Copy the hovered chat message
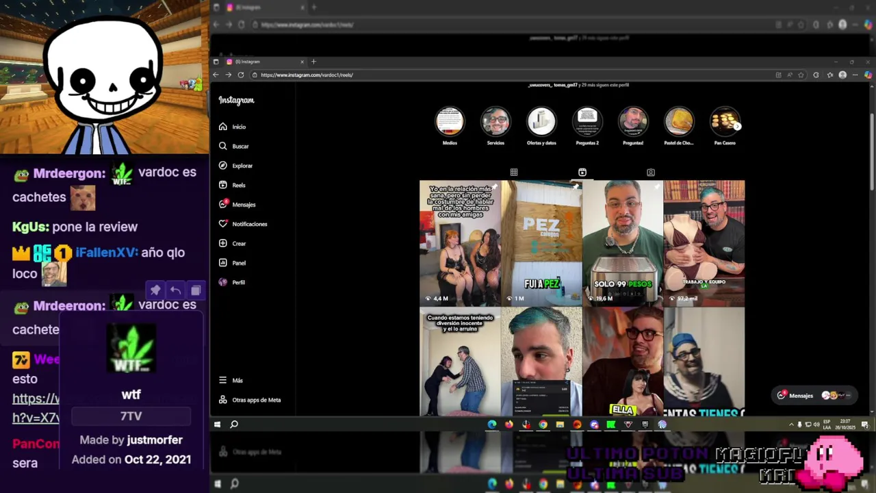Viewport: 876px width, 493px height. [x=195, y=290]
